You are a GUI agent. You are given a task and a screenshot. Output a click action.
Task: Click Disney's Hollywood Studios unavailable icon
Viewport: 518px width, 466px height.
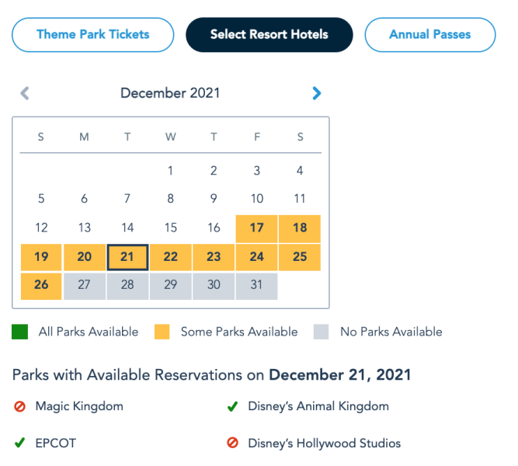231,443
